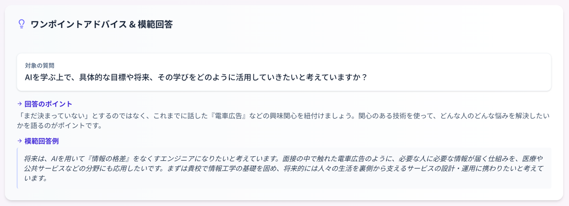Click the 対象の質問 label
The height and width of the screenshot is (206, 569).
coord(40,66)
